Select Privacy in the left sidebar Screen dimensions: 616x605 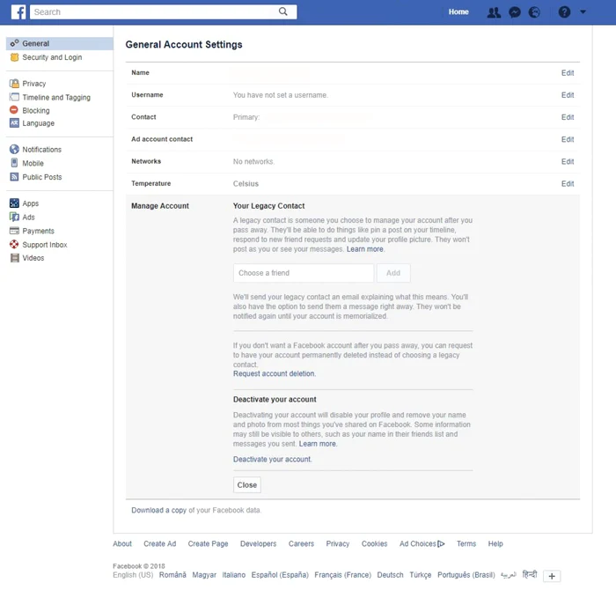34,84
